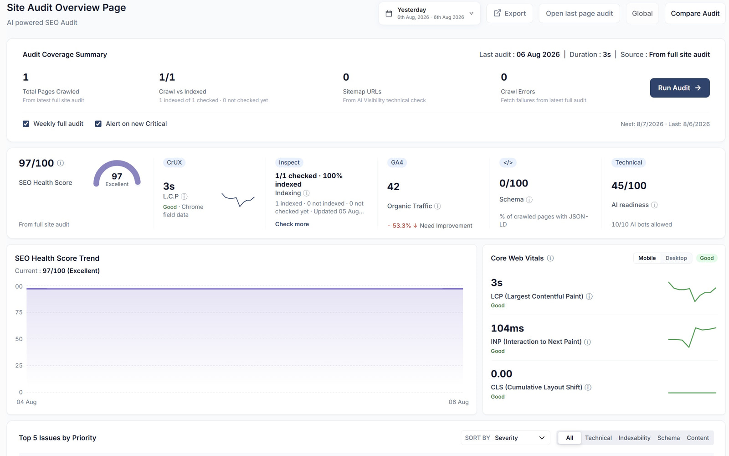Click the SEO health score gauge
This screenshot has width=729, height=456.
117,174
